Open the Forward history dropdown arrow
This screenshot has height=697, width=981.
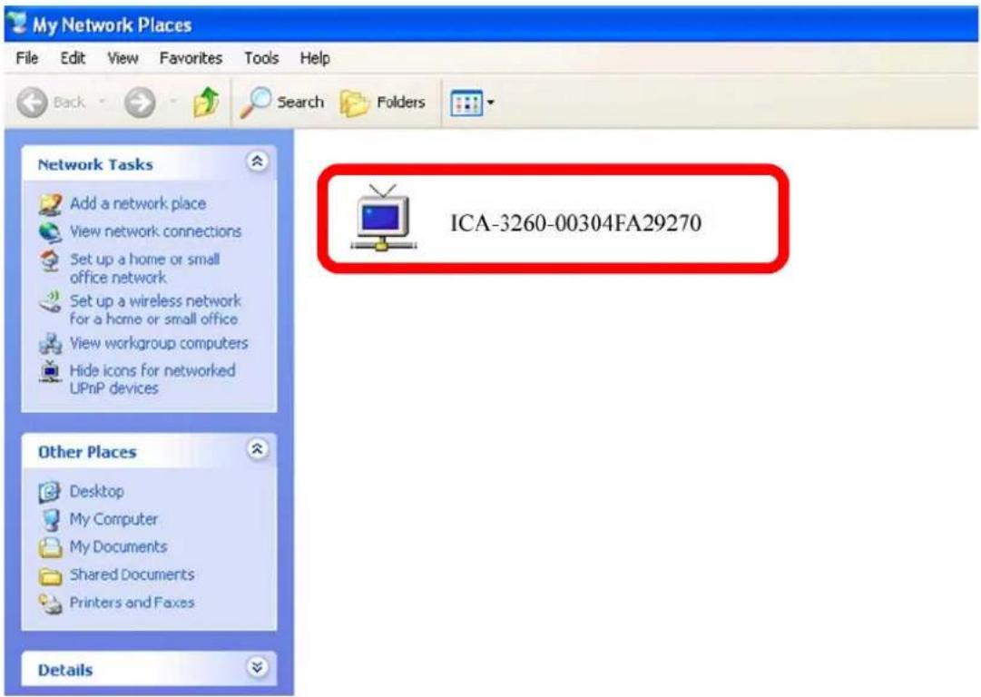coord(172,101)
